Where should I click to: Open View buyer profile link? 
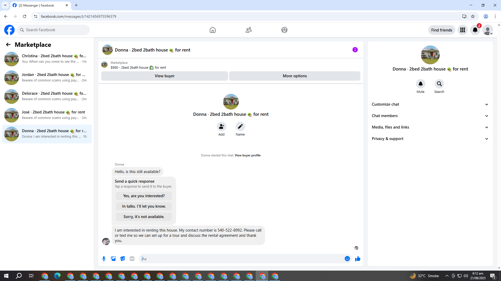point(247,155)
